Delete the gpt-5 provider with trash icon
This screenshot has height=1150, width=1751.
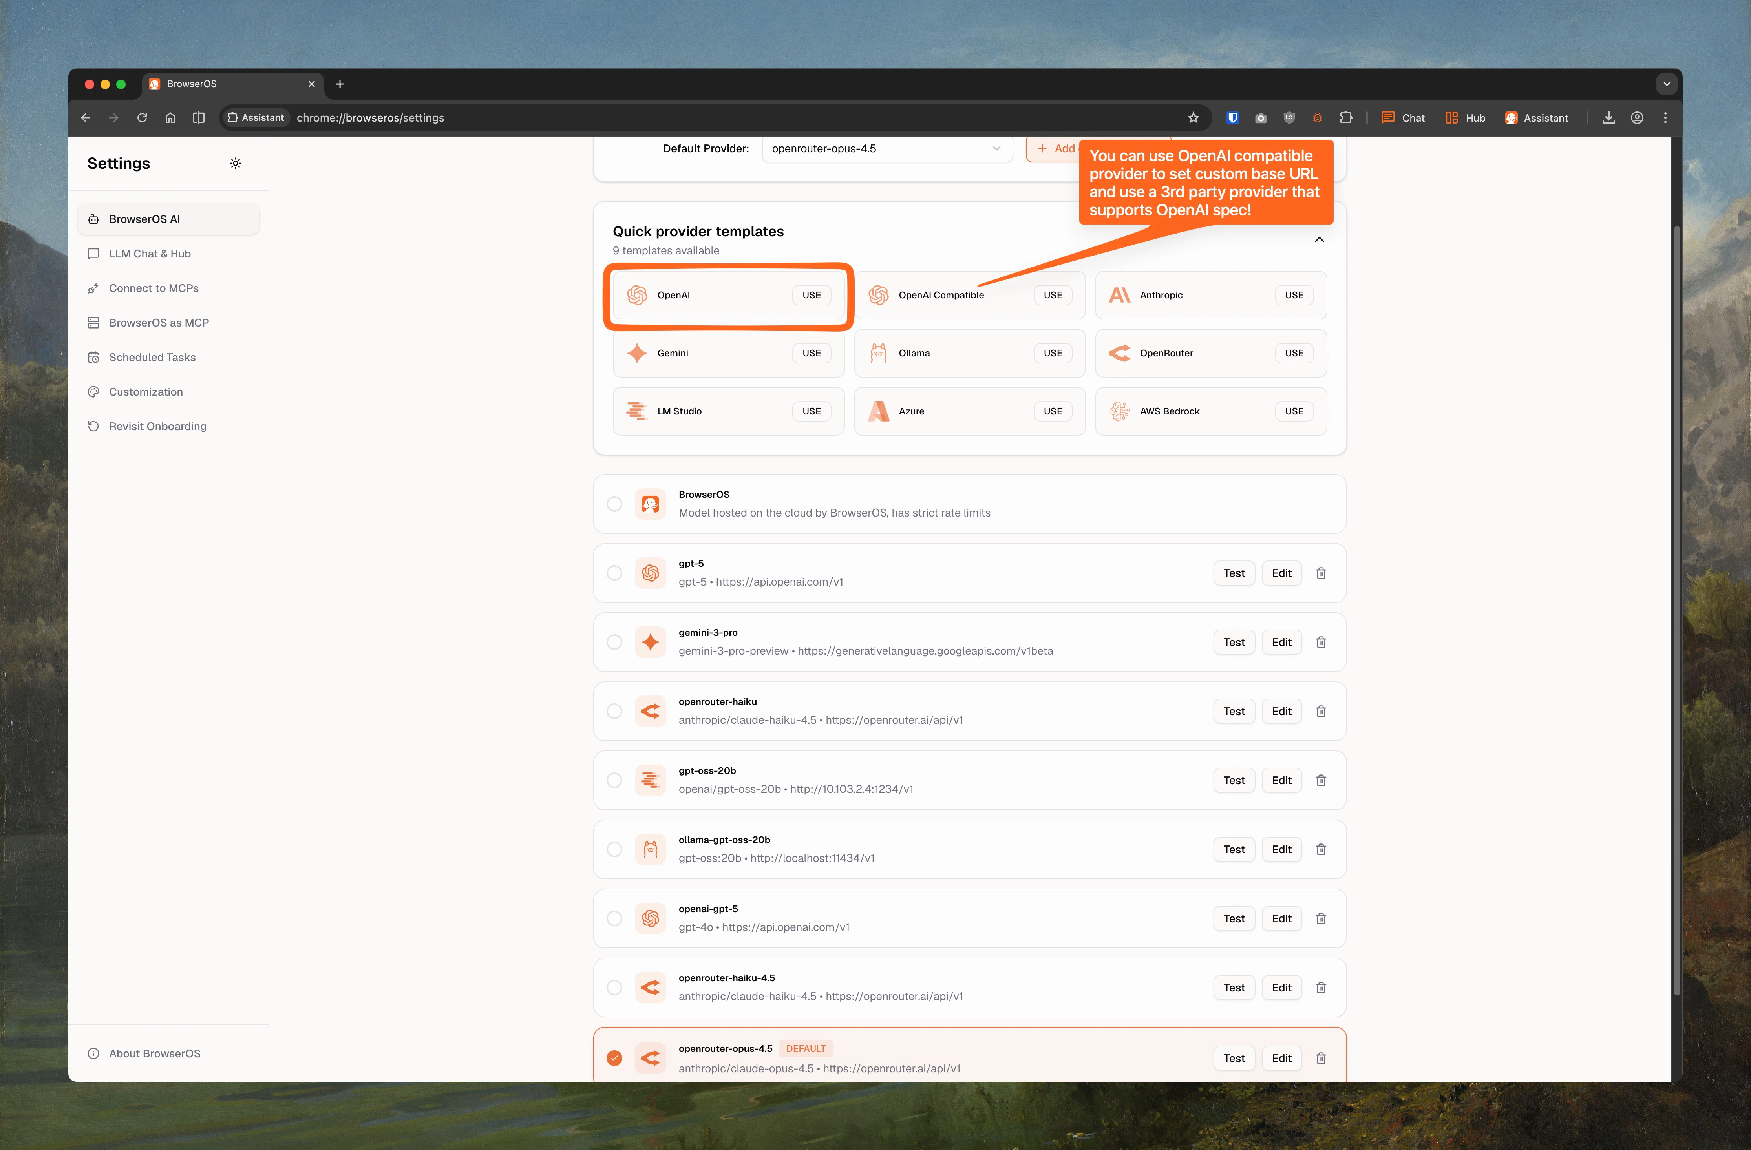pyautogui.click(x=1321, y=573)
